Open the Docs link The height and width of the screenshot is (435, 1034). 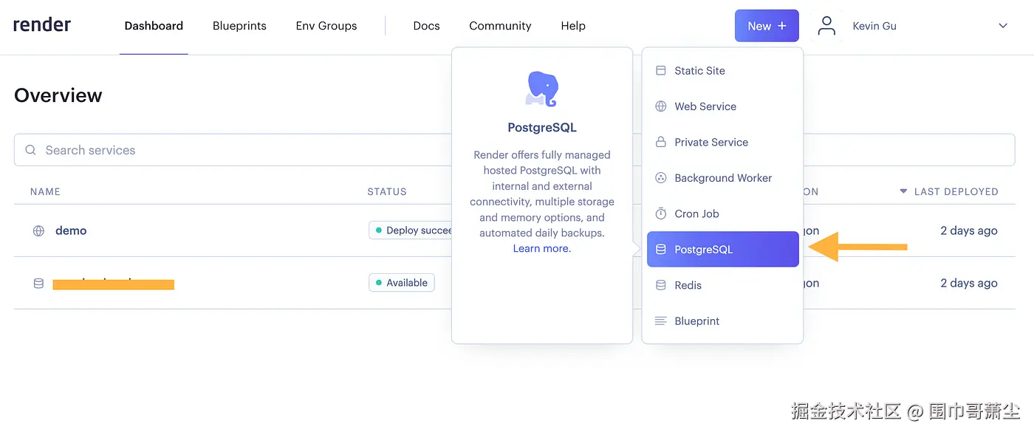426,26
